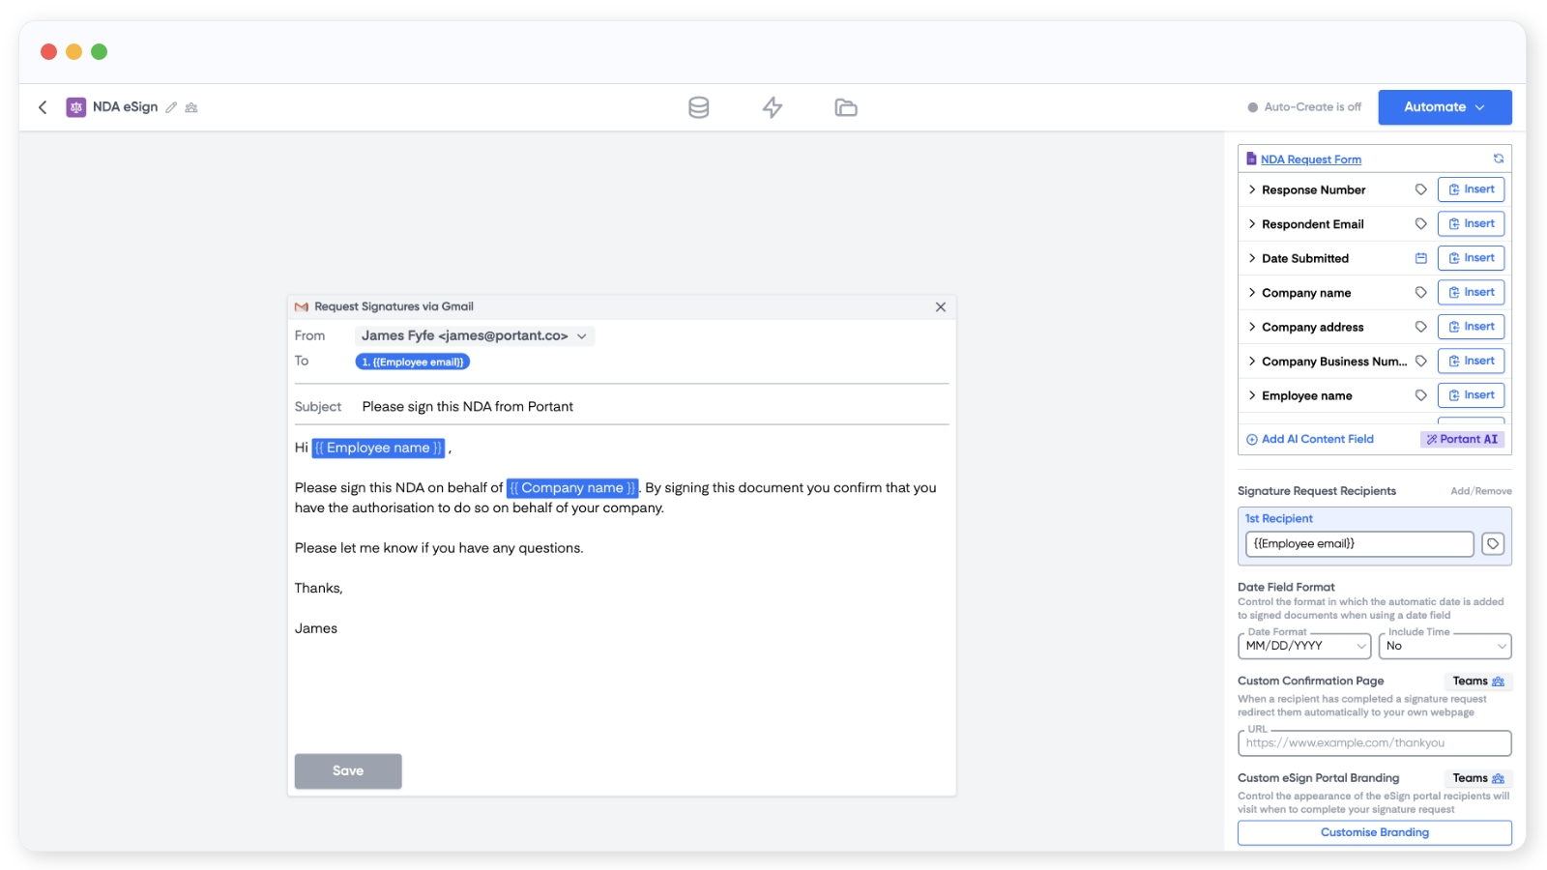Viewport: 1547px width, 870px height.
Task: Click Customise Branding button
Action: tap(1374, 832)
